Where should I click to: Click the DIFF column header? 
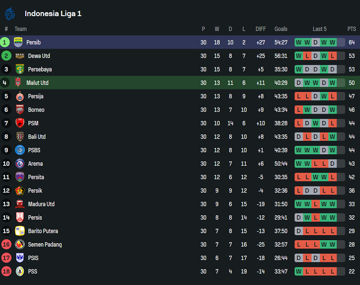coord(261,29)
